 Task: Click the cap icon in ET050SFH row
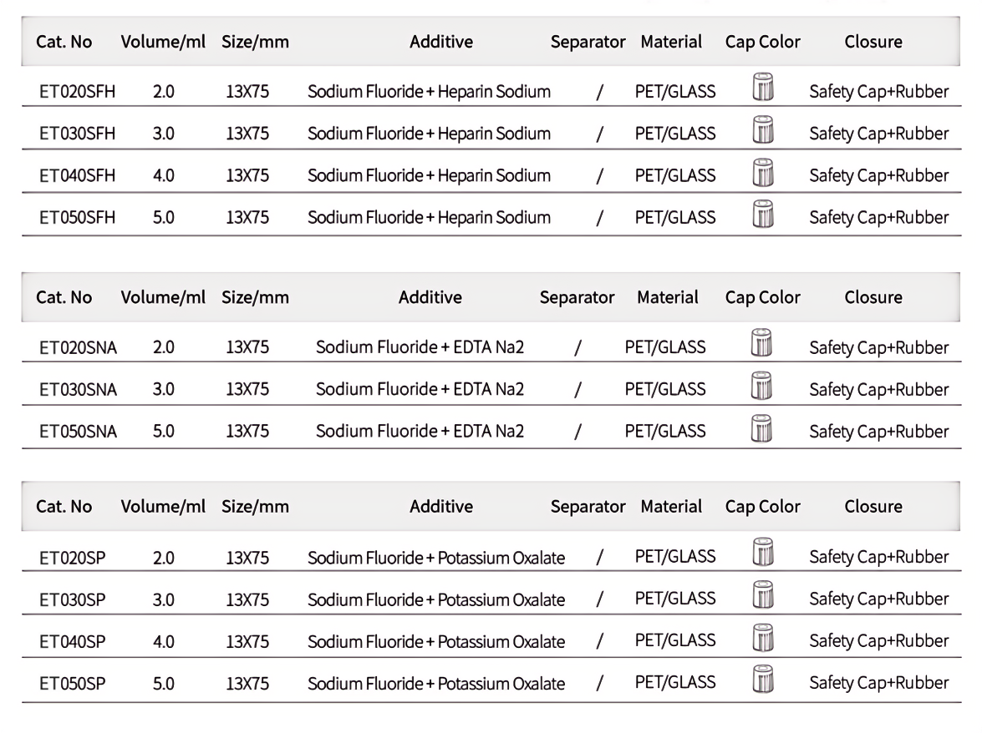tap(762, 214)
